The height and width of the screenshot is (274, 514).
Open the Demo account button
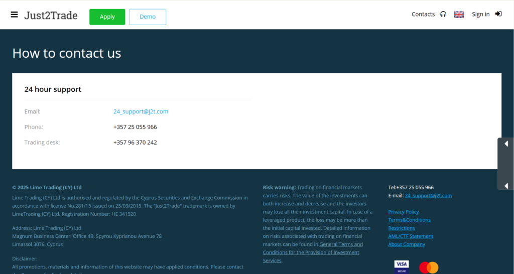(x=148, y=17)
